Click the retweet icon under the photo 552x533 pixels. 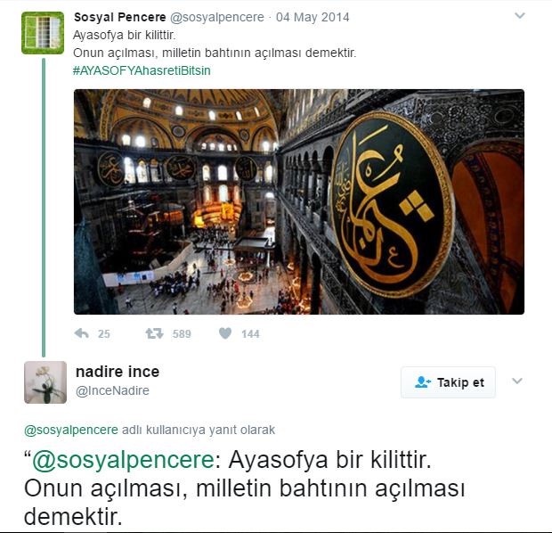155,333
